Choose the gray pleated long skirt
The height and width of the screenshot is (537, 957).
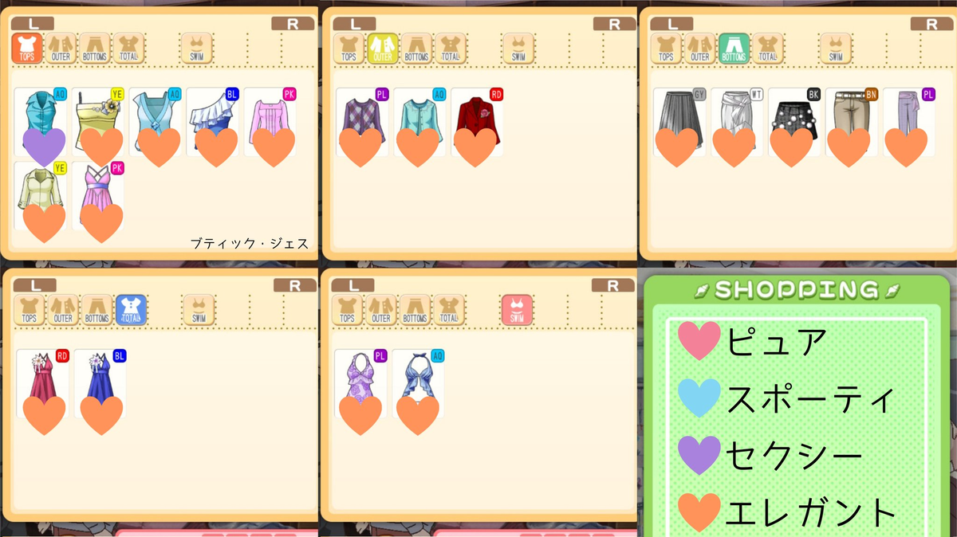click(x=680, y=122)
